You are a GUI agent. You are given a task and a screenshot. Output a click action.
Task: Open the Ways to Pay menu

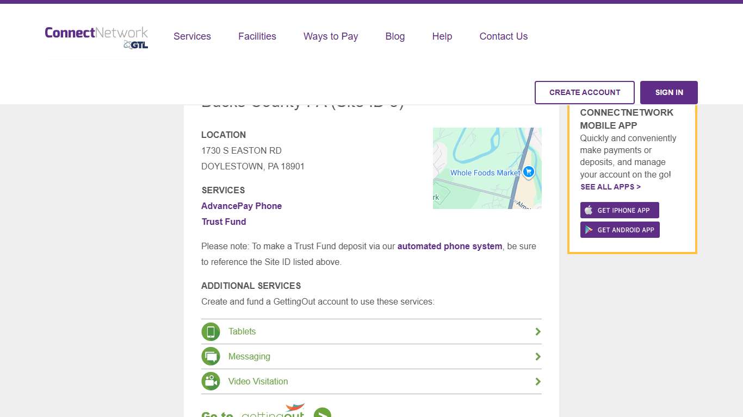331,36
